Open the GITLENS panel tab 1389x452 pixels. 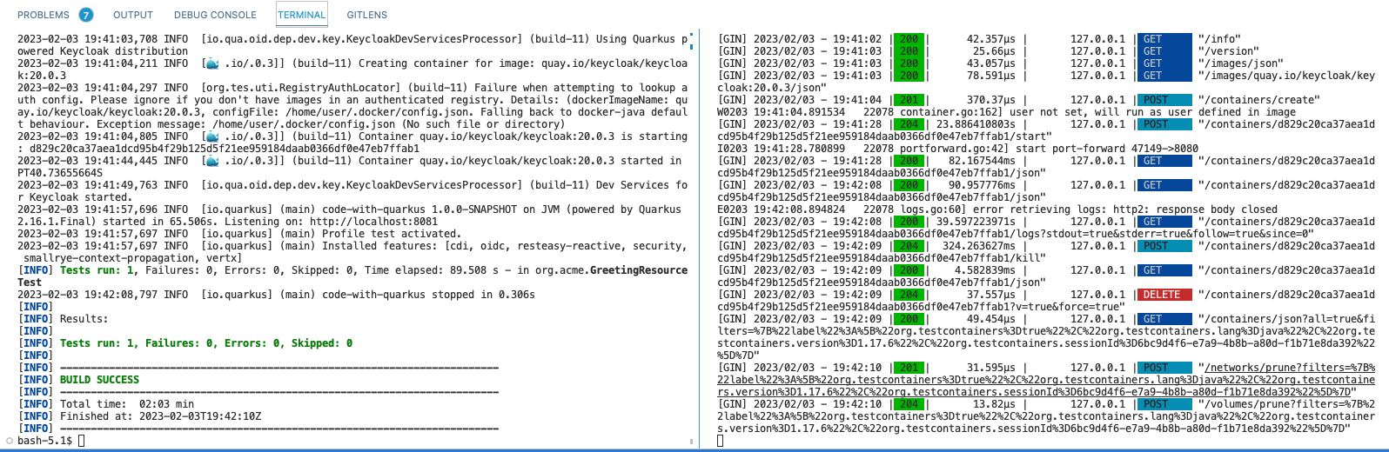click(x=367, y=15)
